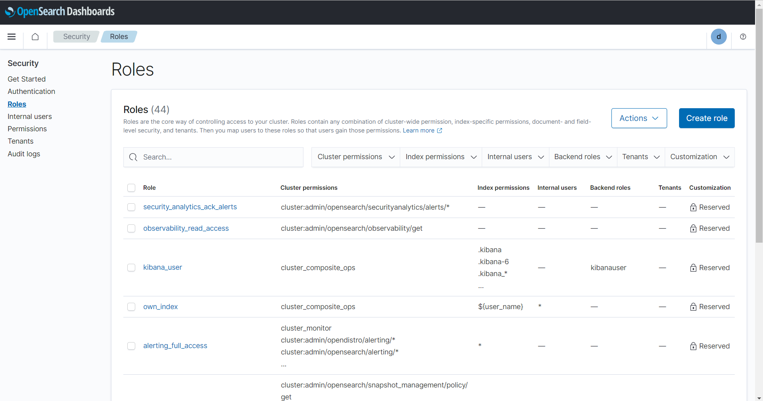Select all roles with header checkbox
This screenshot has width=763, height=401.
tap(131, 188)
